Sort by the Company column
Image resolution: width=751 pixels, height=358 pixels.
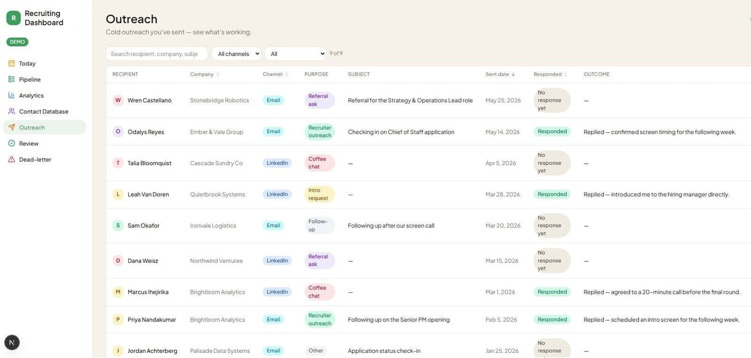[x=205, y=74]
